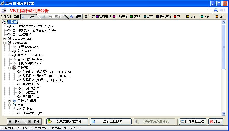This screenshot has width=229, height=131.
Task: Click the 图表 tab globe icon
Action: (x=71, y=17)
